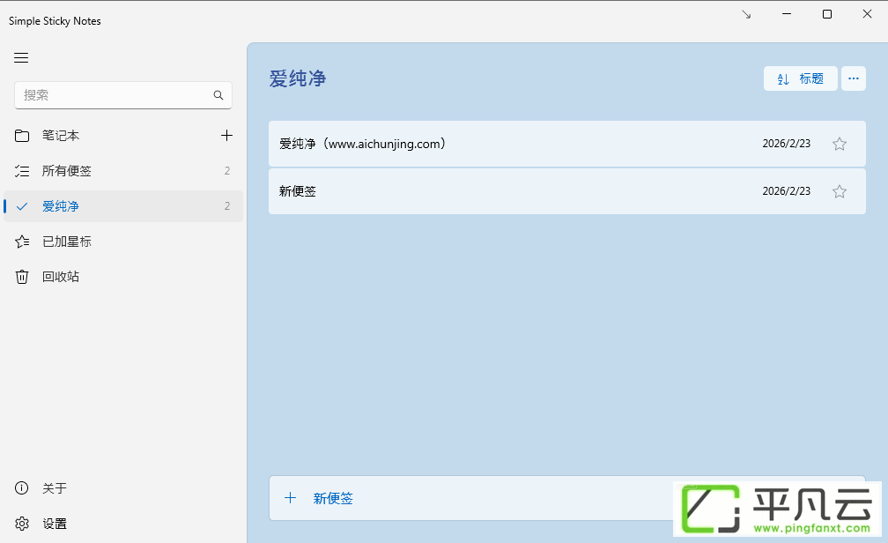This screenshot has width=888, height=543.
Task: Add a new notebook with the plus icon
Action: tap(226, 136)
